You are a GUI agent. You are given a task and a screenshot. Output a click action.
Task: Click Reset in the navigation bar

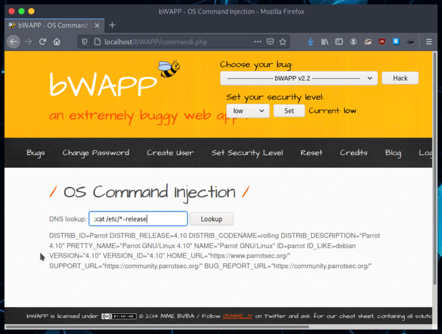pos(311,153)
